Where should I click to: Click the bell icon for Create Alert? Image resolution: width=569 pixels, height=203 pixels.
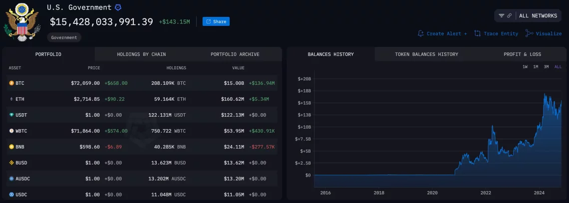[421, 33]
